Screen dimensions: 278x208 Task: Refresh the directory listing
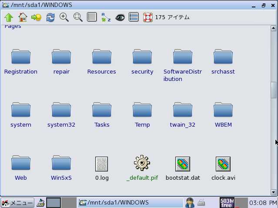click(50, 17)
